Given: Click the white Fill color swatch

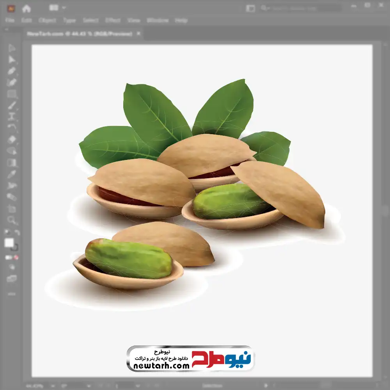Looking at the screenshot, I should pos(9,243).
